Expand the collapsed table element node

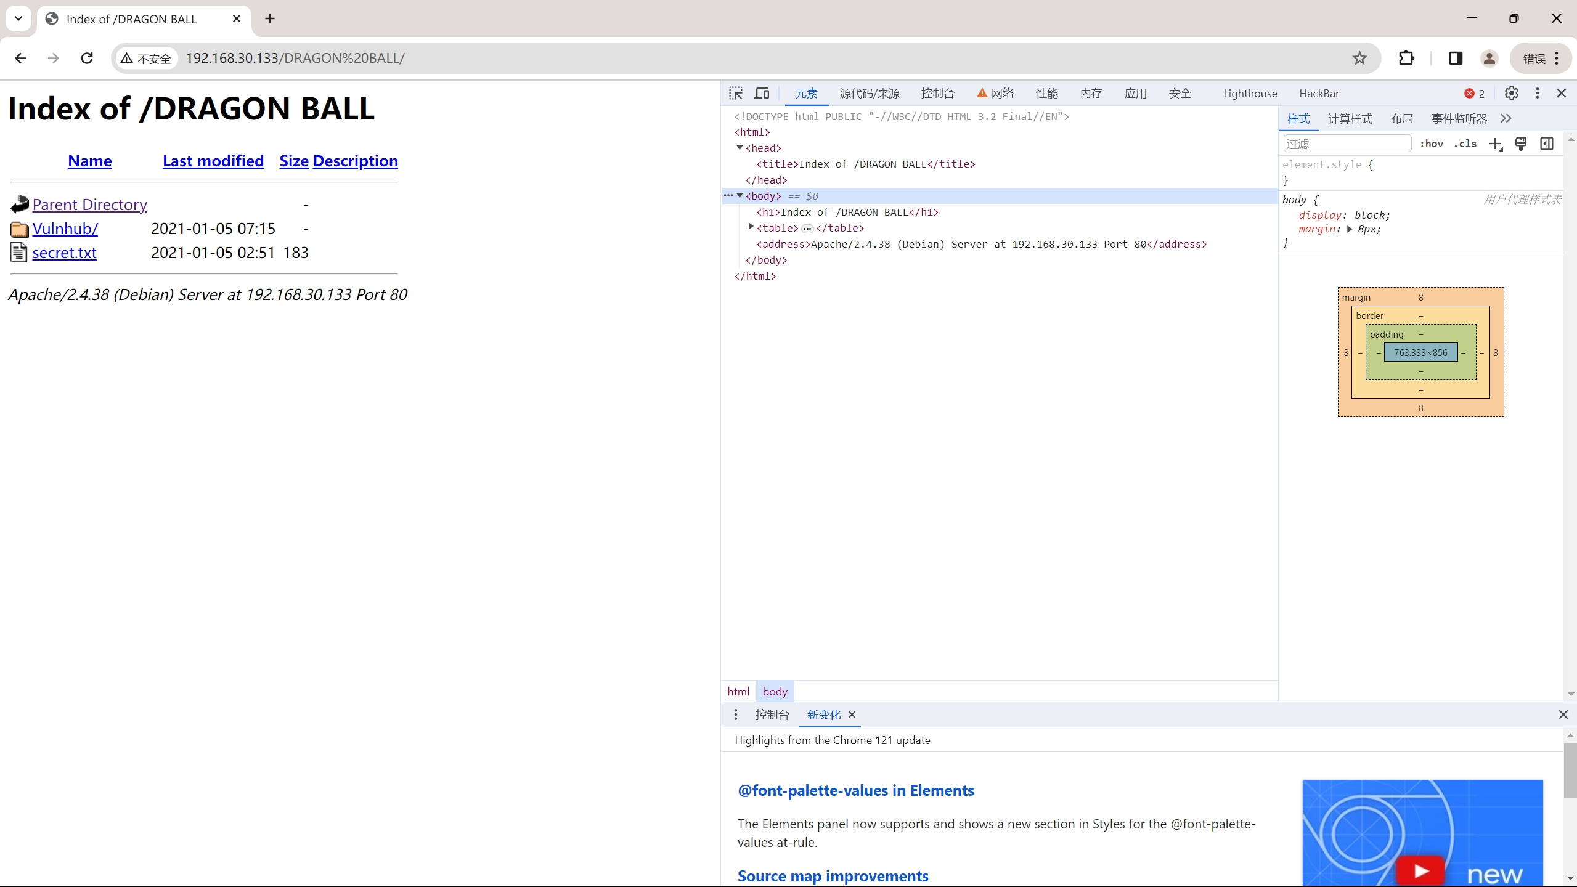click(x=751, y=227)
